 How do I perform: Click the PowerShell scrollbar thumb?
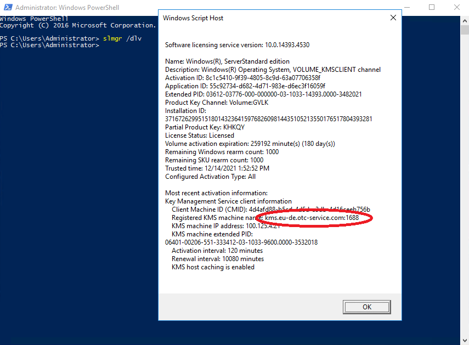tap(465, 30)
